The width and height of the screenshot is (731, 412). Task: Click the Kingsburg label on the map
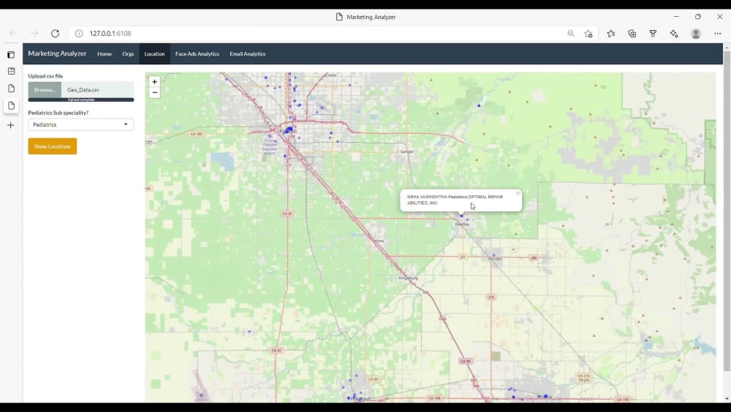[409, 278]
